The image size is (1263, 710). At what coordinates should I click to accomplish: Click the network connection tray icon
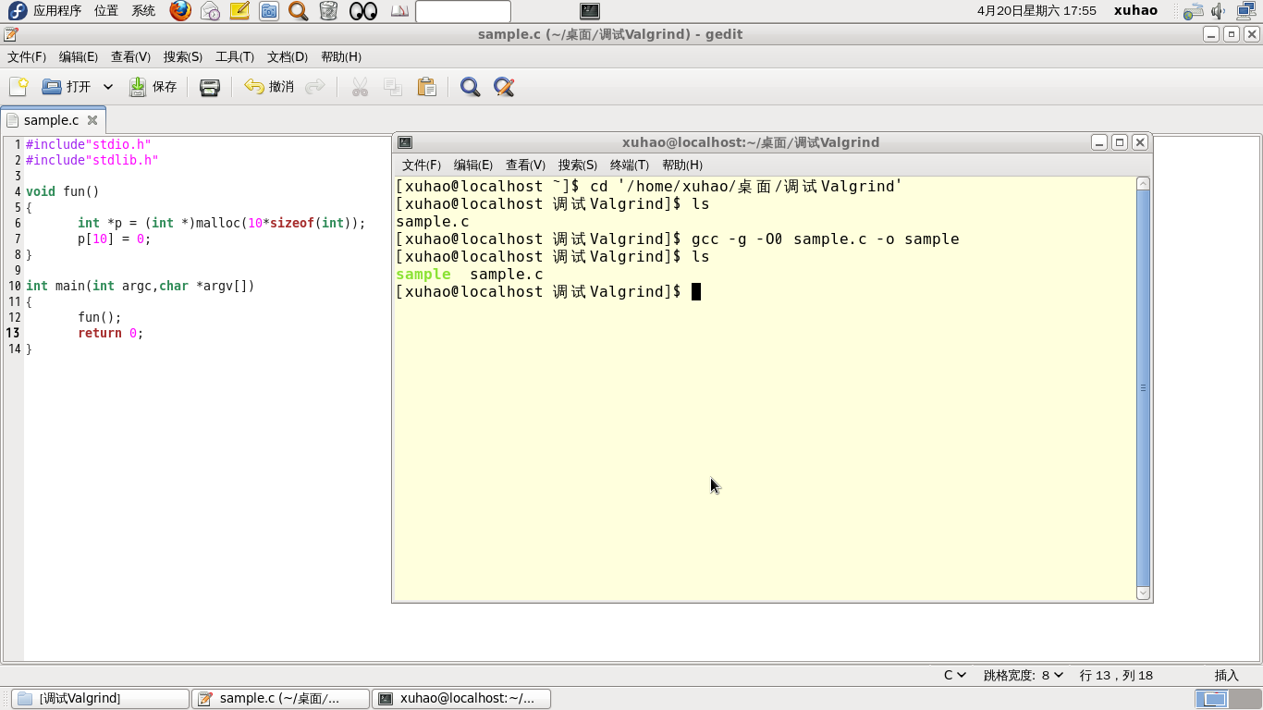tap(1245, 11)
